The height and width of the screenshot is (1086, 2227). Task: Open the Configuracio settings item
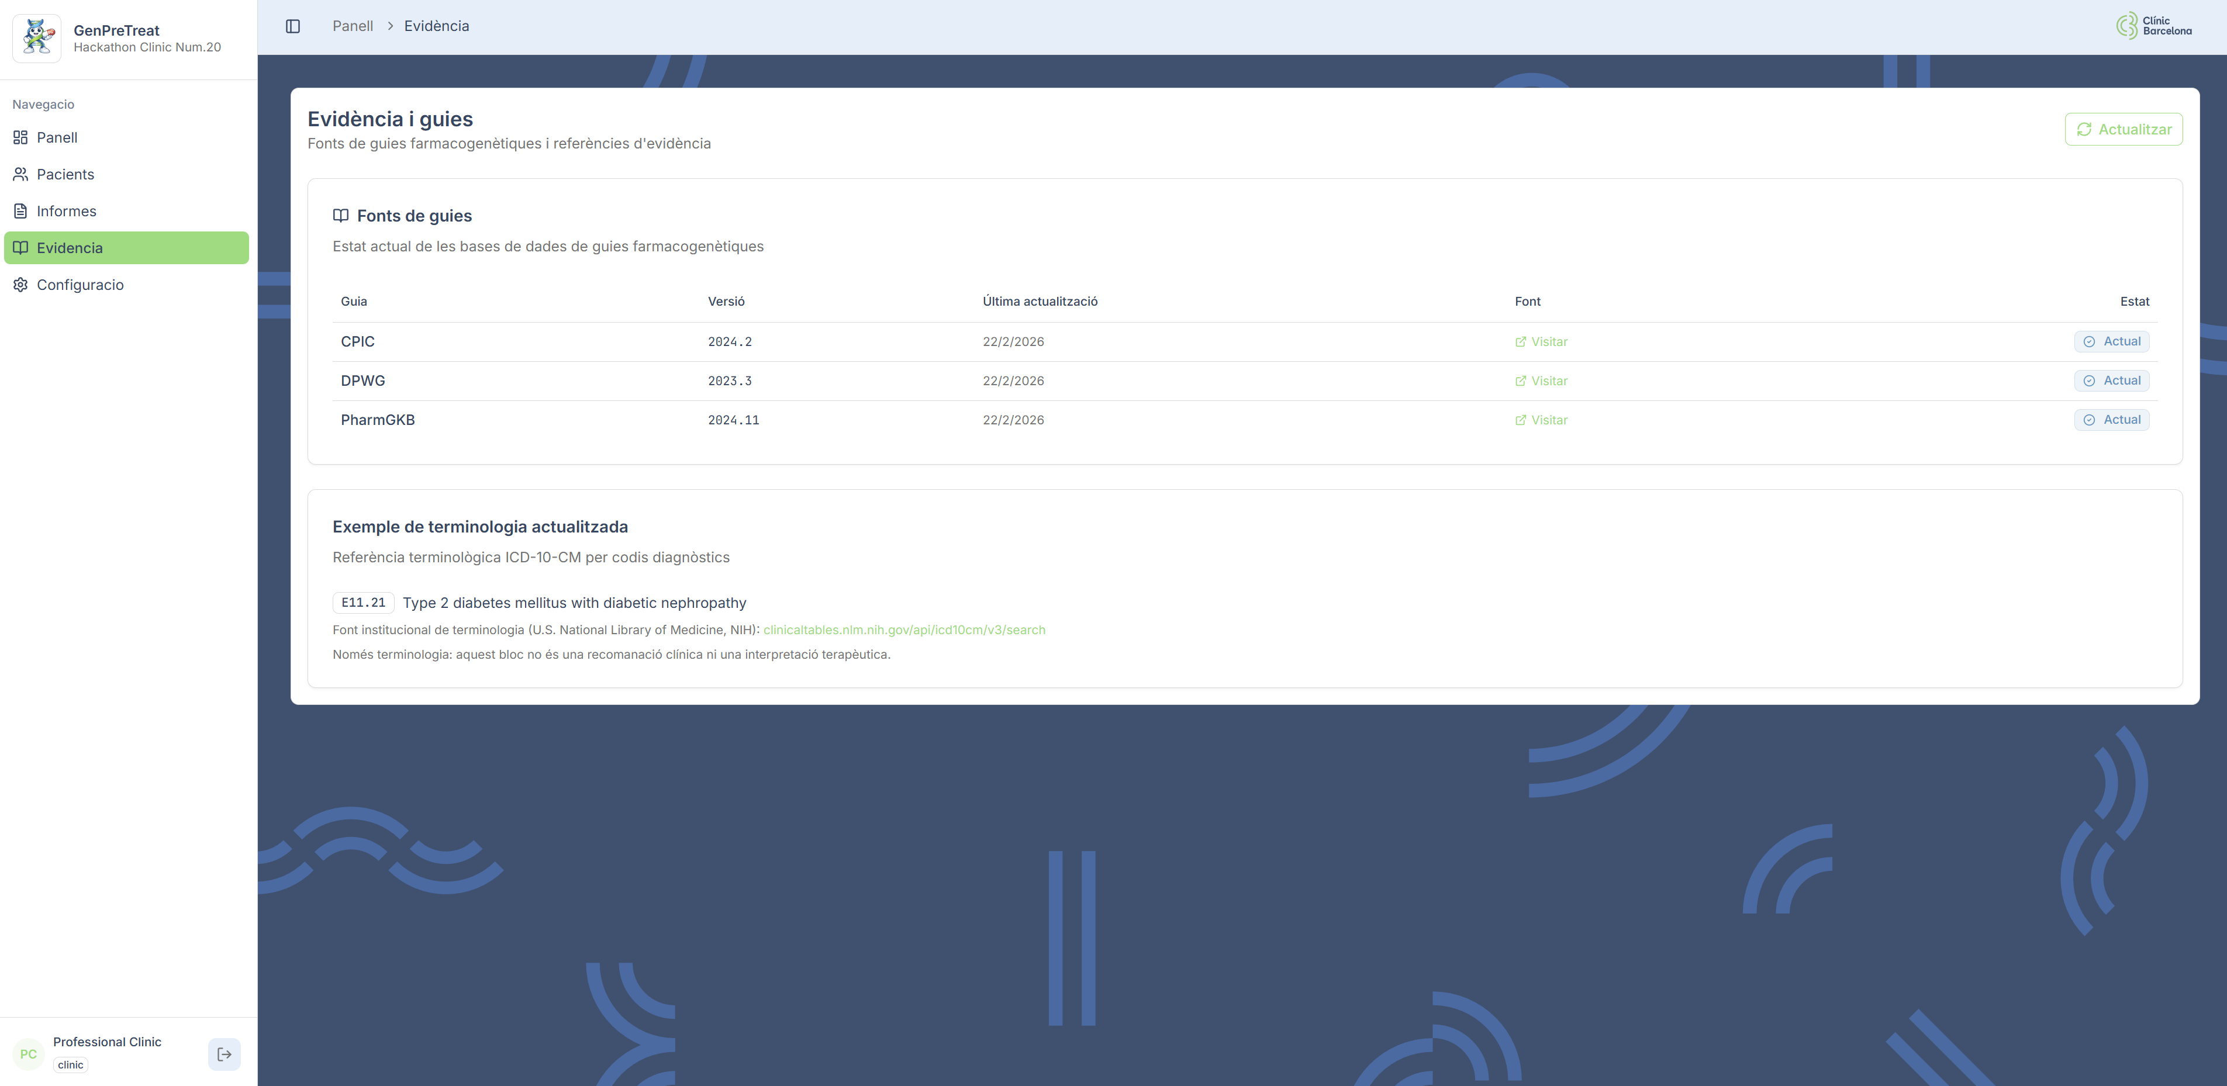80,284
